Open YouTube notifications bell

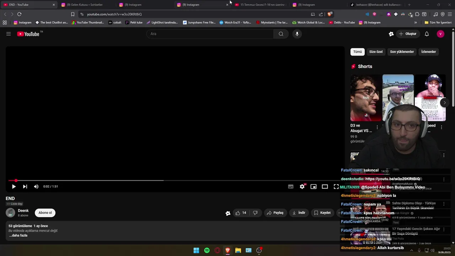point(427,34)
